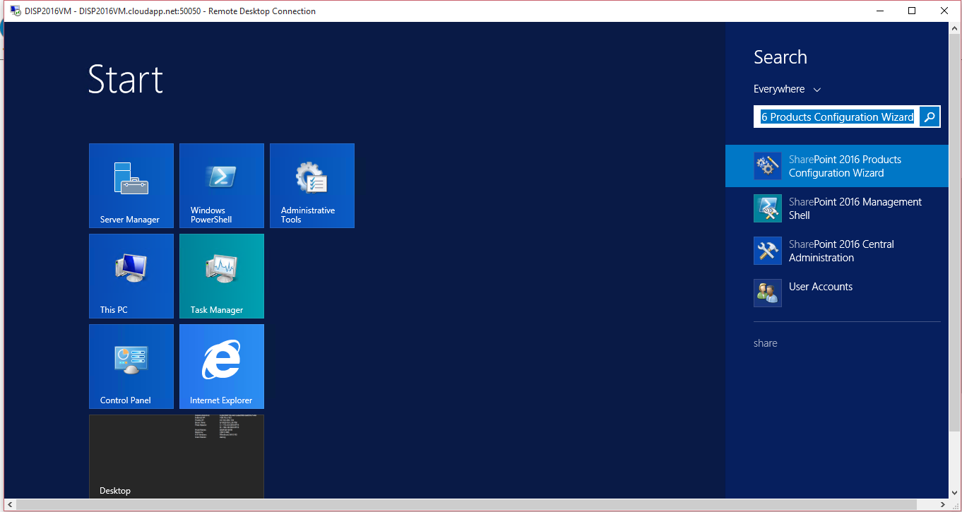The height and width of the screenshot is (512, 962).
Task: Close the Remote Desktop Connection window
Action: tap(944, 11)
